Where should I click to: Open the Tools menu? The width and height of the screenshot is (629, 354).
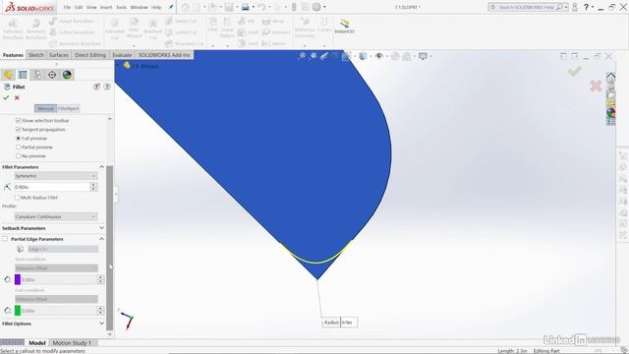[x=121, y=7]
